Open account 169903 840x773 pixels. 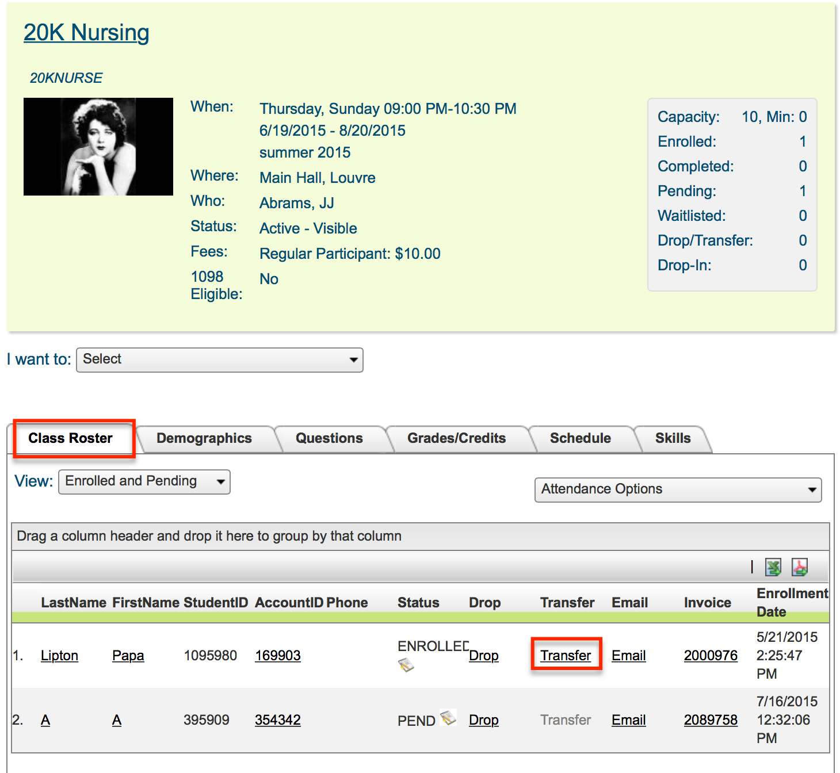click(x=277, y=656)
